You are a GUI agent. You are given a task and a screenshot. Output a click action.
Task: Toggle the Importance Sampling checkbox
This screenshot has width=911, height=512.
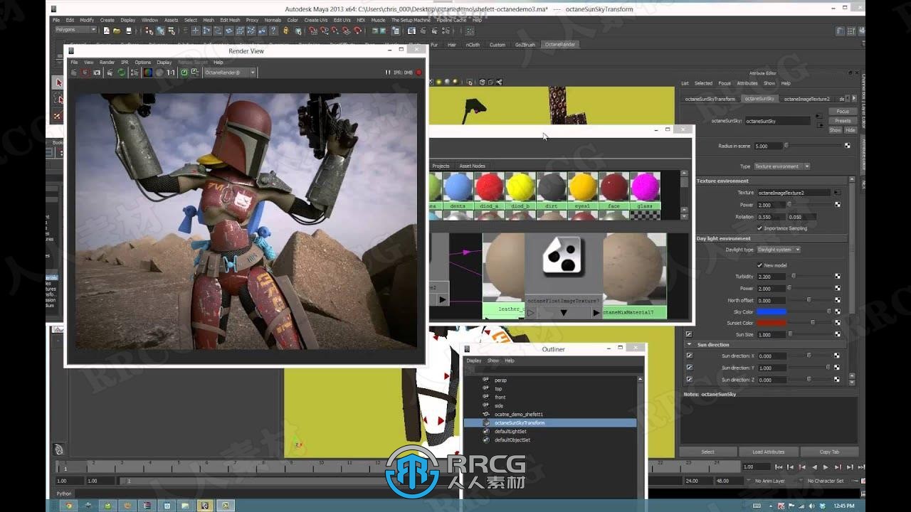pos(760,228)
